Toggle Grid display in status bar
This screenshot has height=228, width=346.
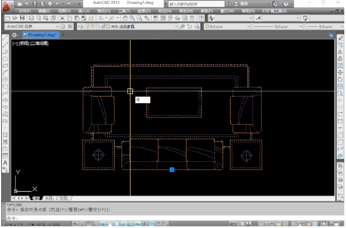point(89,224)
